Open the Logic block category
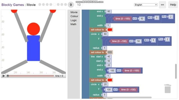The height and width of the screenshot is (100, 179). tap(74, 20)
